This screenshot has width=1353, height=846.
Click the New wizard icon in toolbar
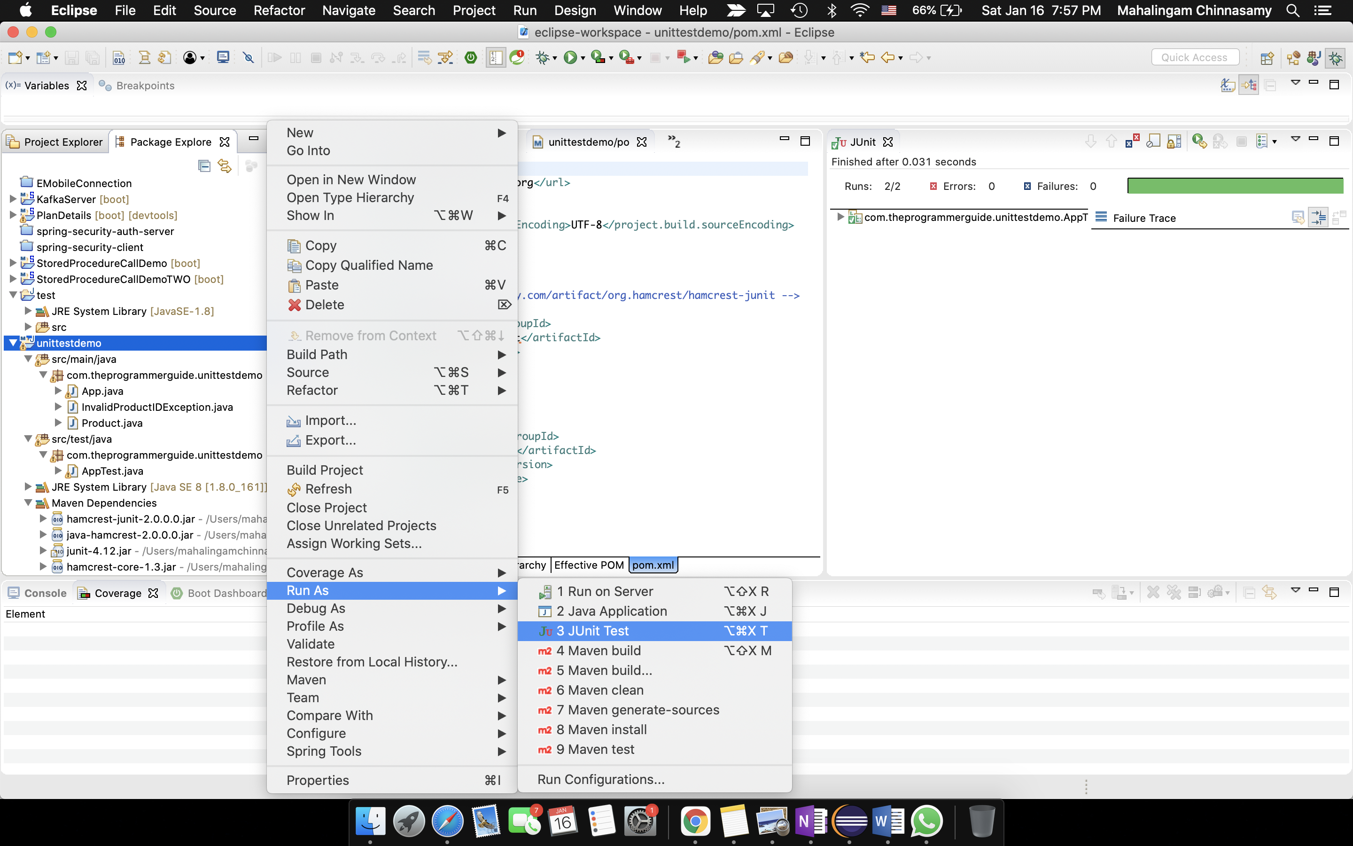click(15, 58)
